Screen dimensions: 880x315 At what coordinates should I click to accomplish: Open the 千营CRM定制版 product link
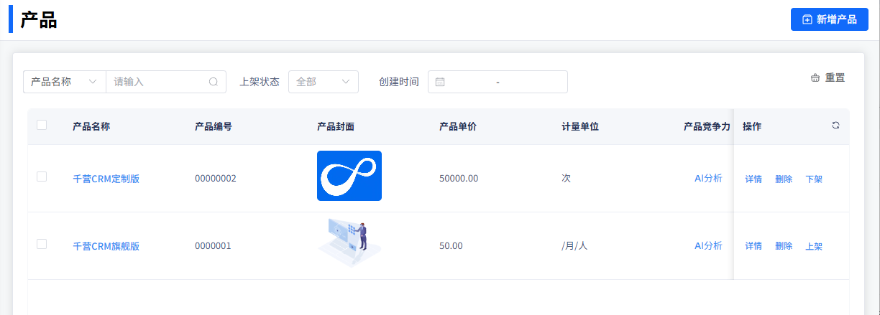106,179
